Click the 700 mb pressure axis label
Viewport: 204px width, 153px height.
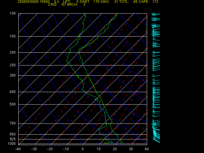click(x=13, y=123)
